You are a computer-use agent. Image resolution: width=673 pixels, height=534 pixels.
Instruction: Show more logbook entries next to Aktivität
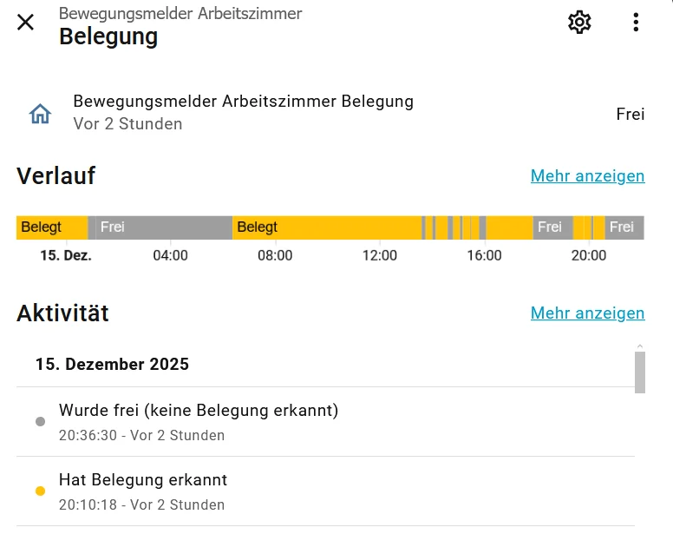(x=587, y=313)
